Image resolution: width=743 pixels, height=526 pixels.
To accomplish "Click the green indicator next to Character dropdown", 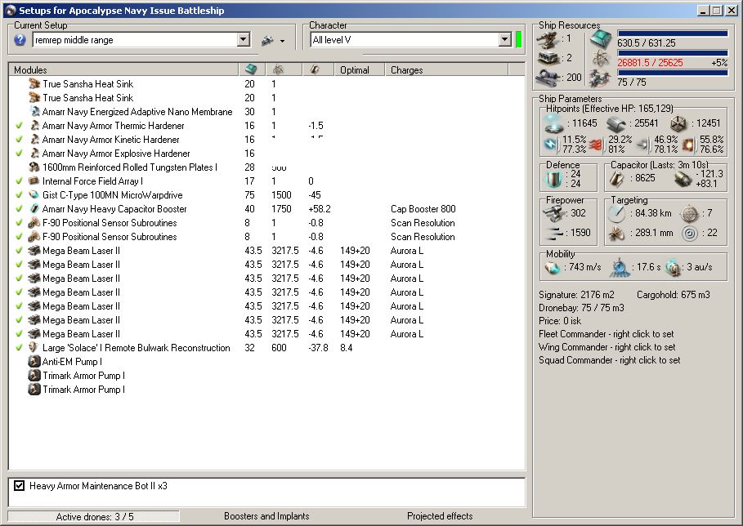I will 518,40.
